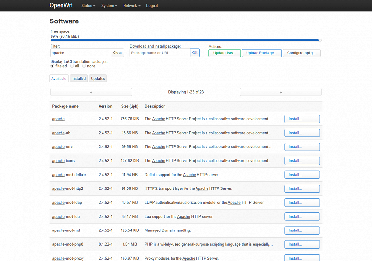Image resolution: width=372 pixels, height=261 pixels.
Task: Confirm package download with OK button
Action: tap(195, 52)
